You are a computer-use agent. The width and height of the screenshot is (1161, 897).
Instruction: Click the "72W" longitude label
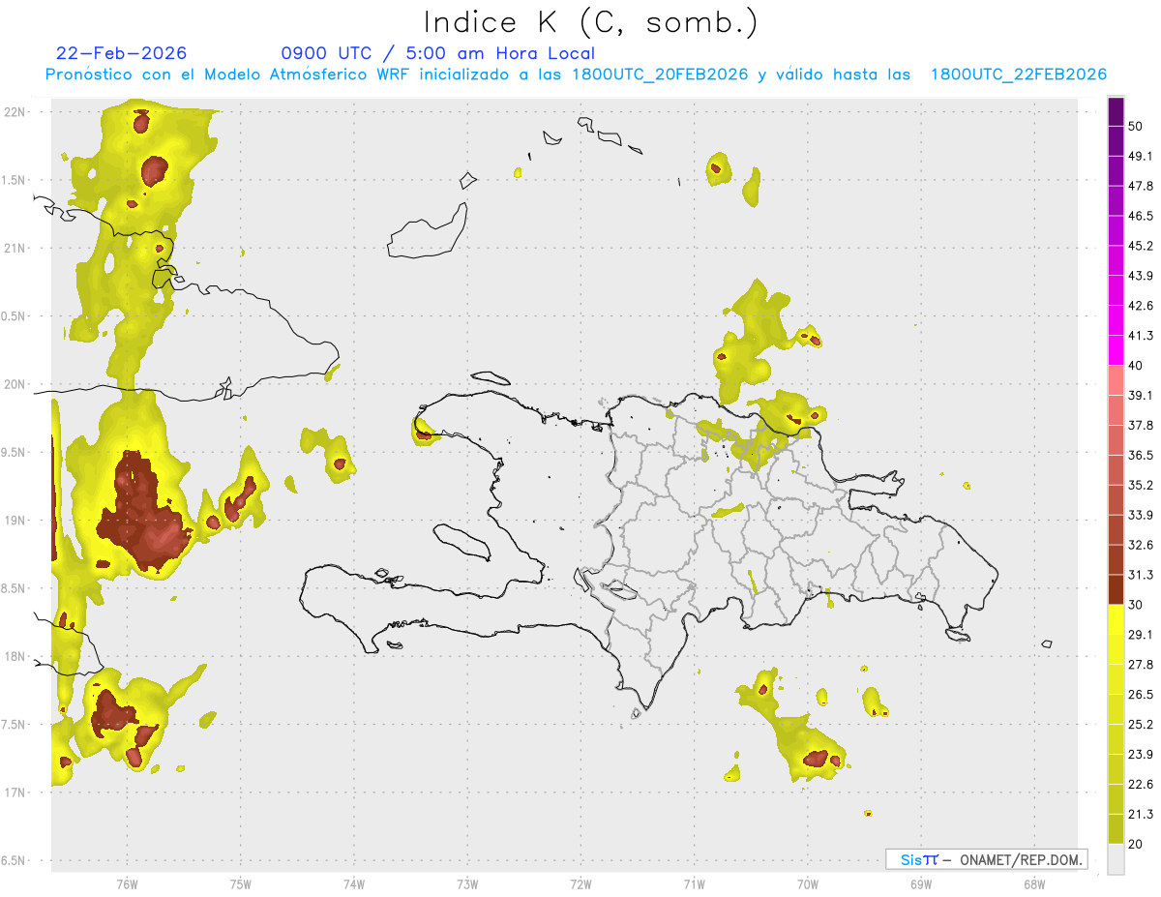coord(581,884)
